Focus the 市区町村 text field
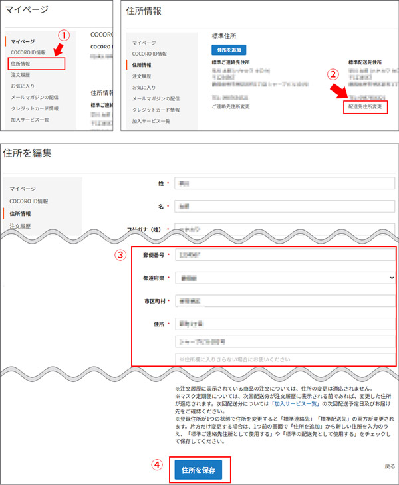The width and height of the screenshot is (399, 485). tap(284, 301)
